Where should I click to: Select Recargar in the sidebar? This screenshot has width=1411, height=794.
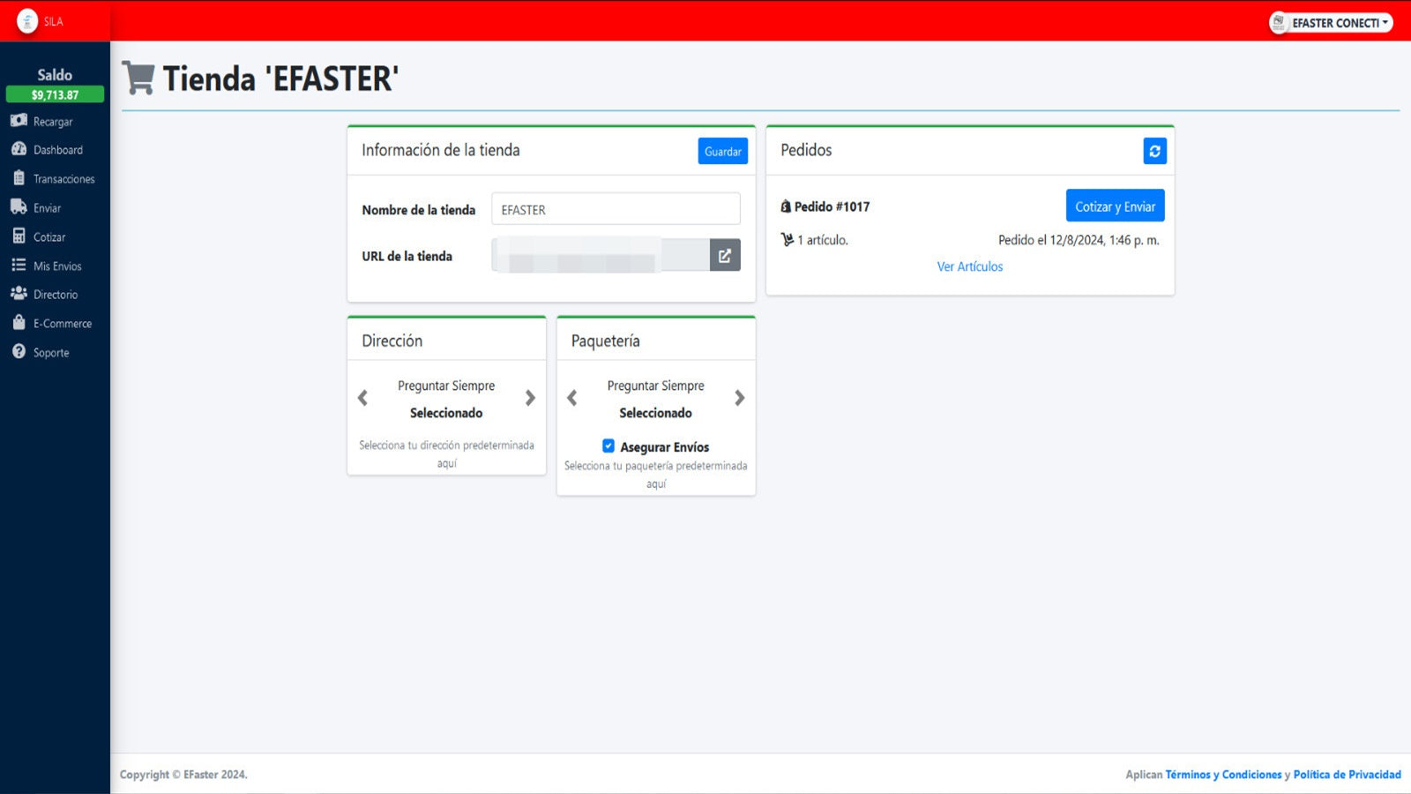click(53, 121)
